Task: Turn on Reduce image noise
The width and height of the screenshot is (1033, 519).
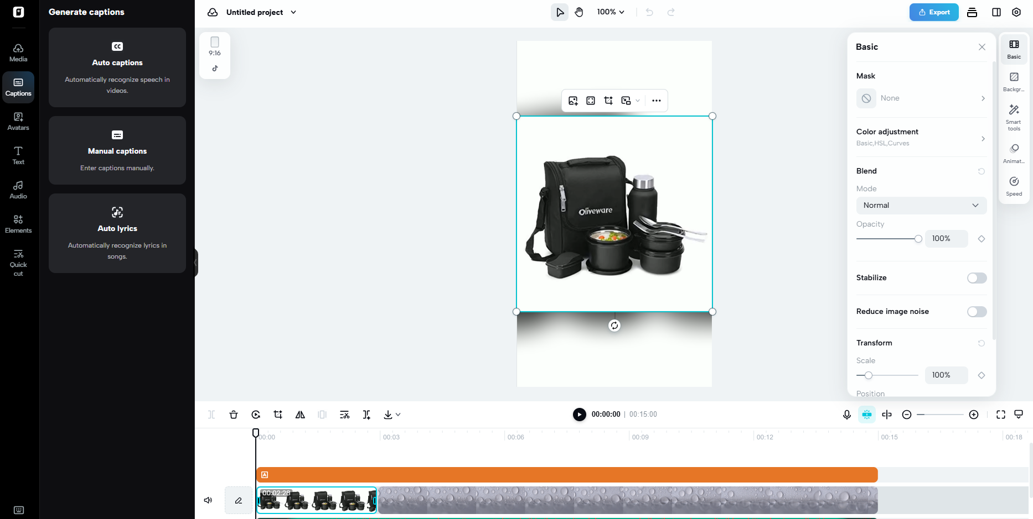Action: (x=976, y=312)
